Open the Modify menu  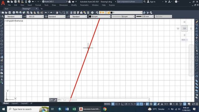click(x=74, y=5)
